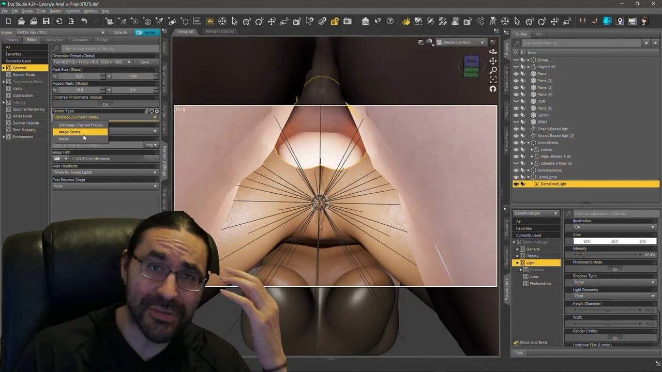
Task: Click Tone Mapping in render settings list
Action: click(24, 130)
